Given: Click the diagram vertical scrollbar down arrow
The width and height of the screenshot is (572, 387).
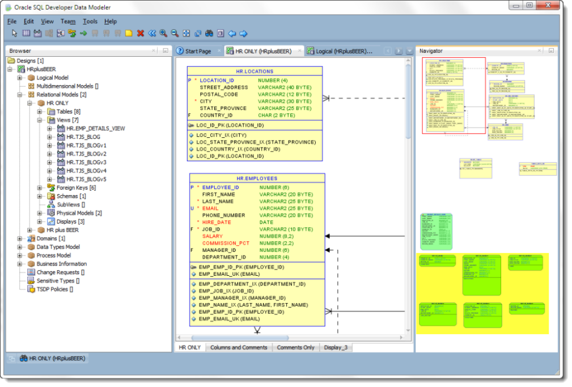Looking at the screenshot, I should point(409,330).
